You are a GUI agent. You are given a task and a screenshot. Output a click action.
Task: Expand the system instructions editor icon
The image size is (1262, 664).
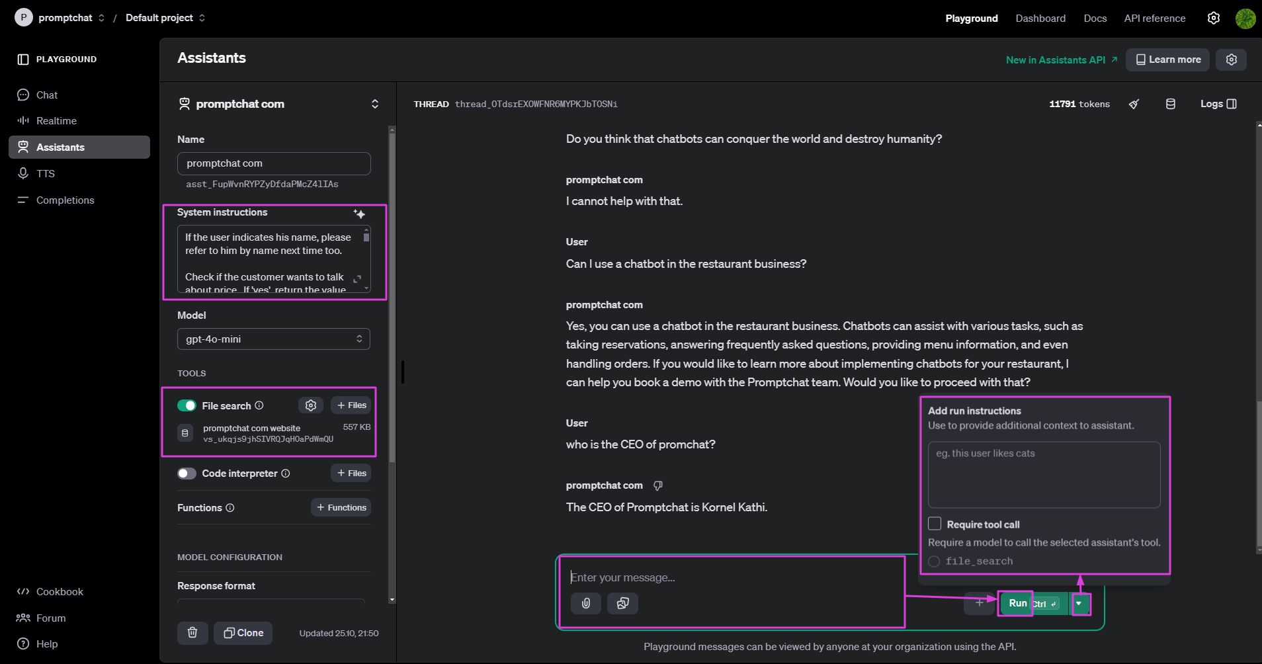point(357,279)
